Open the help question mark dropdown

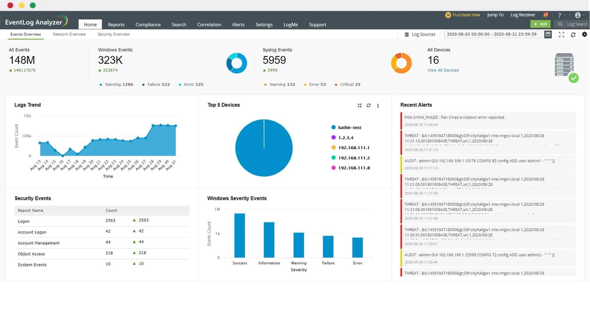pyautogui.click(x=560, y=15)
